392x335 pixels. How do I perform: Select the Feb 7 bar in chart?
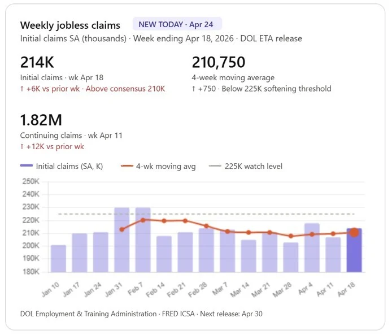pyautogui.click(x=143, y=240)
